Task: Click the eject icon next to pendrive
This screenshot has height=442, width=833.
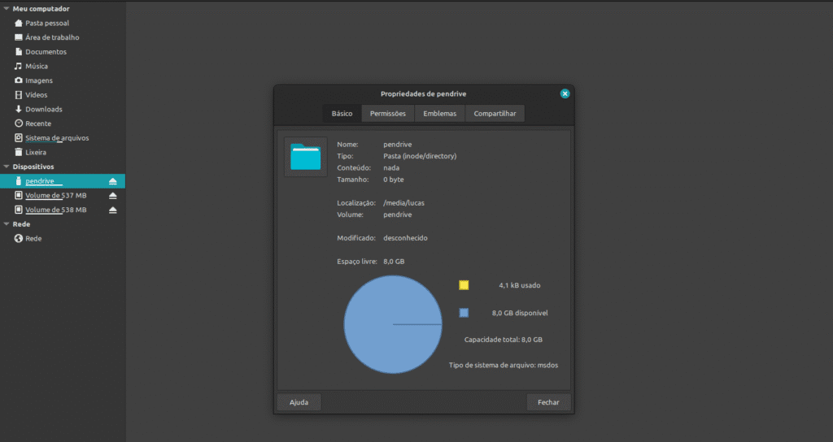Action: click(x=113, y=181)
